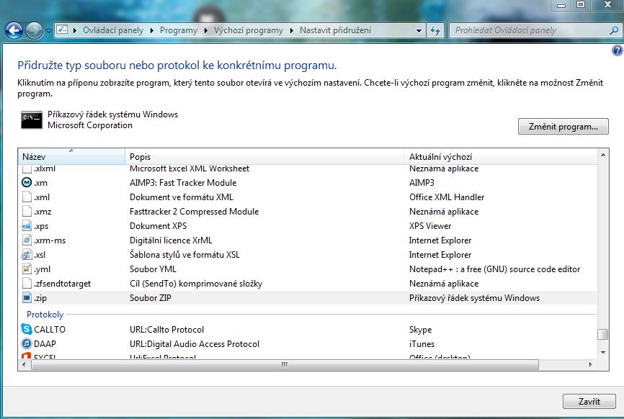The image size is (624, 419).
Task: Open Help with the question mark icon
Action: (x=618, y=50)
